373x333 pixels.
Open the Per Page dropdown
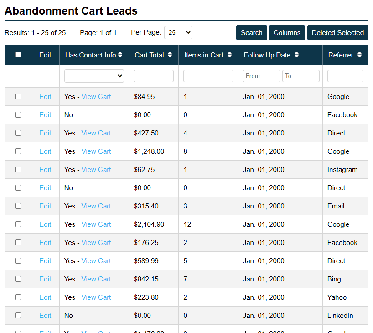(x=178, y=32)
